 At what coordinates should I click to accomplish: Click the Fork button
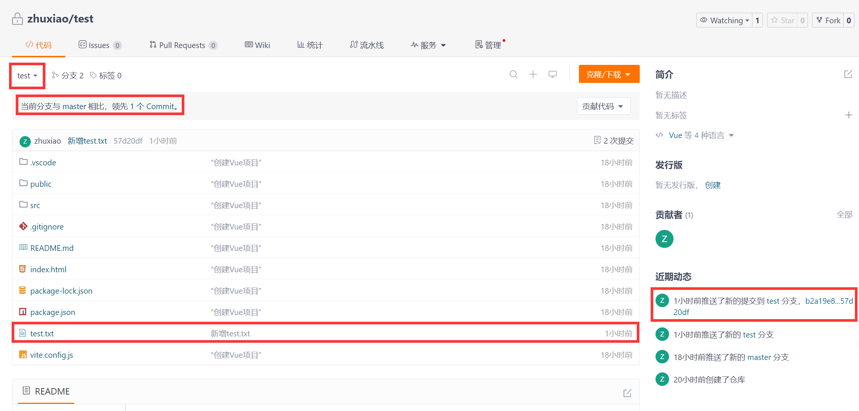point(828,20)
